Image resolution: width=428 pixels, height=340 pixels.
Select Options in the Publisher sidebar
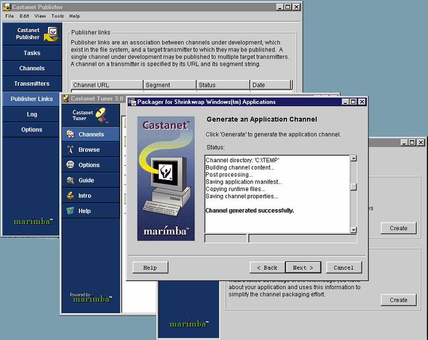tap(31, 130)
